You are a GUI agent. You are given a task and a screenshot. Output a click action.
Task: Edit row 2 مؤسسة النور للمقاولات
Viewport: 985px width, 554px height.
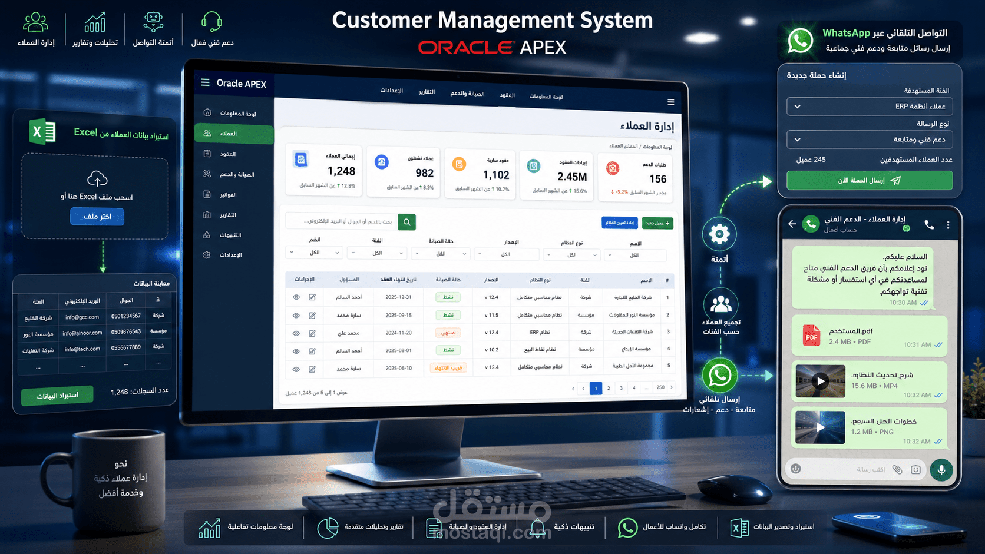[312, 316]
